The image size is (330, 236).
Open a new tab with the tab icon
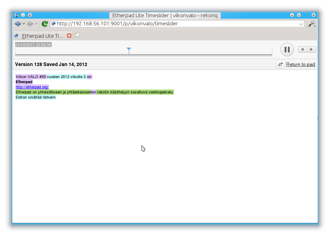[x=77, y=35]
